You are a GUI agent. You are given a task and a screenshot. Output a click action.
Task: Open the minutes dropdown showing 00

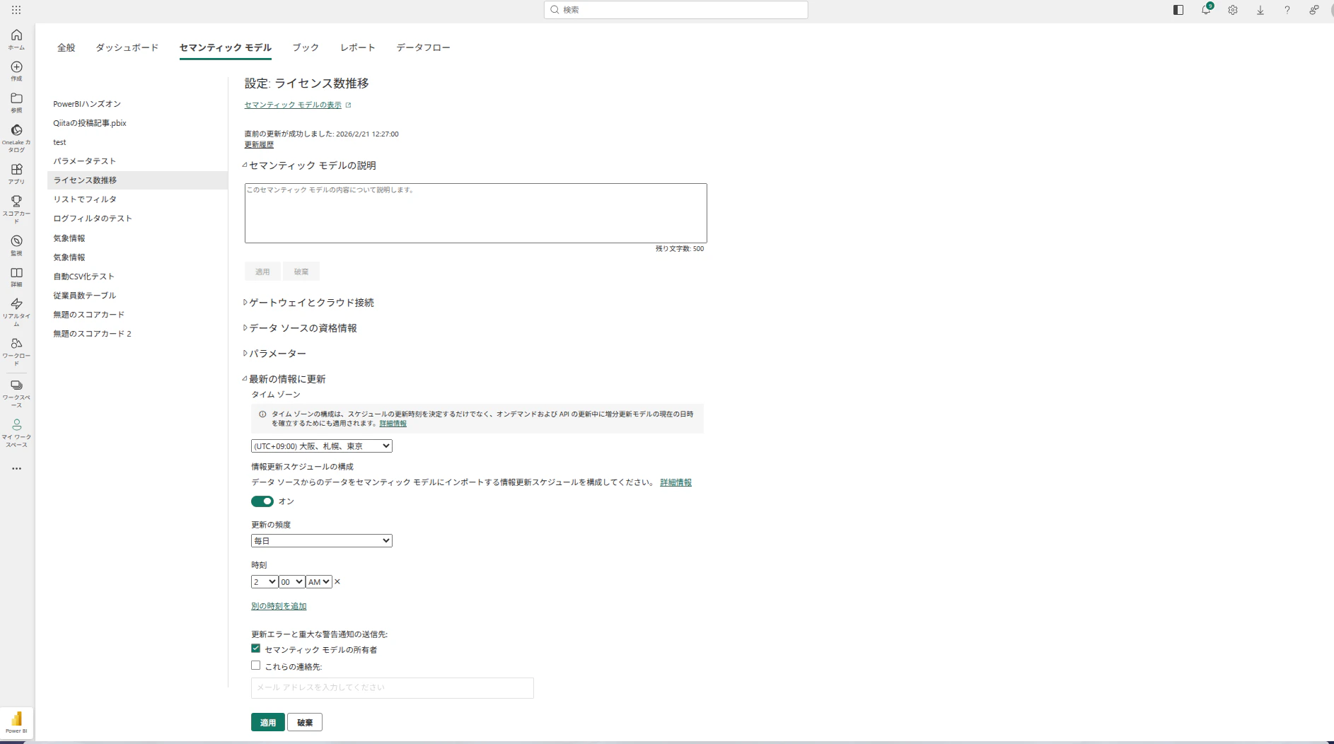tap(291, 581)
